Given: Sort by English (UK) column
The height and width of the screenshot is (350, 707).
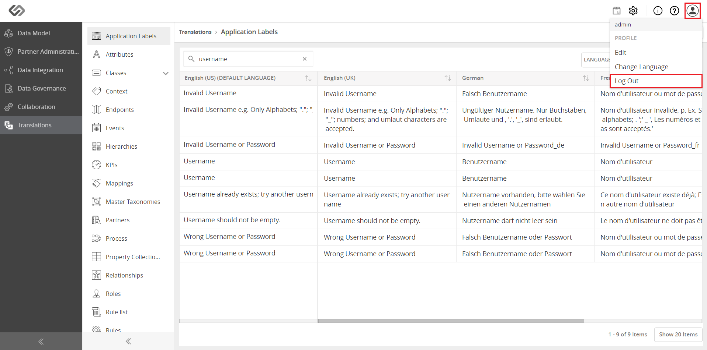Looking at the screenshot, I should pos(448,78).
